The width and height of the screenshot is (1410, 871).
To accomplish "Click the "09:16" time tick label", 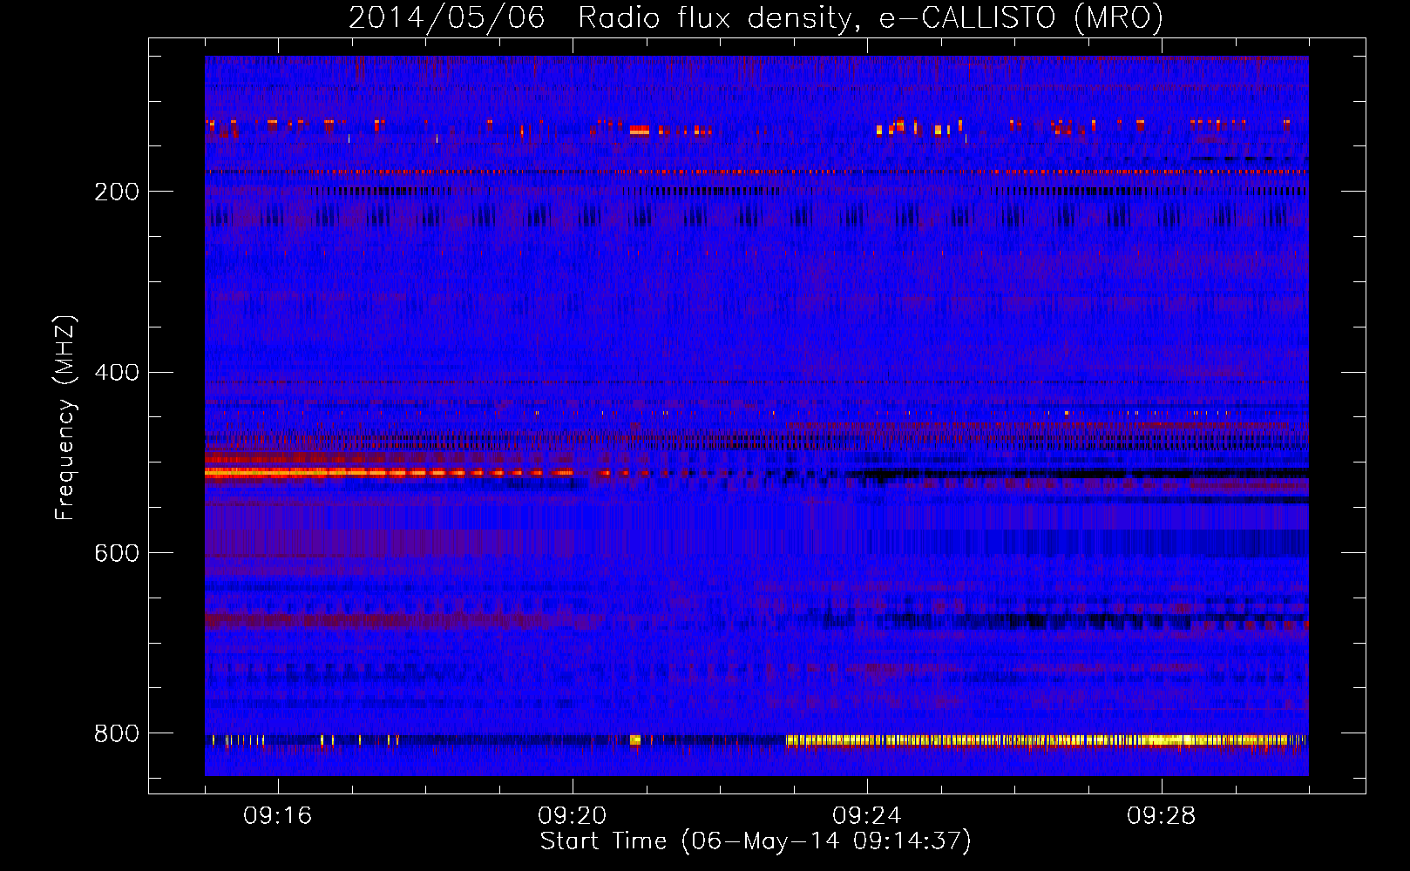I will pyautogui.click(x=278, y=816).
